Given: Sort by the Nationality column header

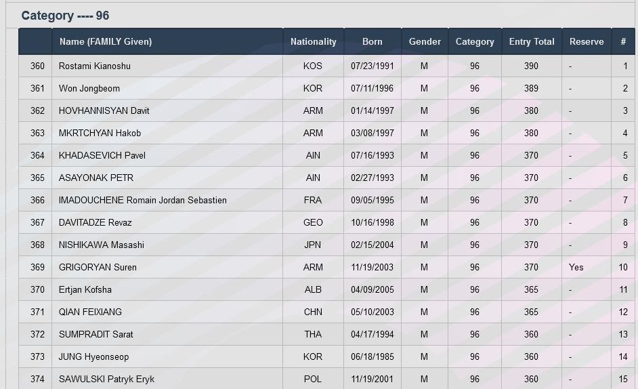Looking at the screenshot, I should 313,41.
